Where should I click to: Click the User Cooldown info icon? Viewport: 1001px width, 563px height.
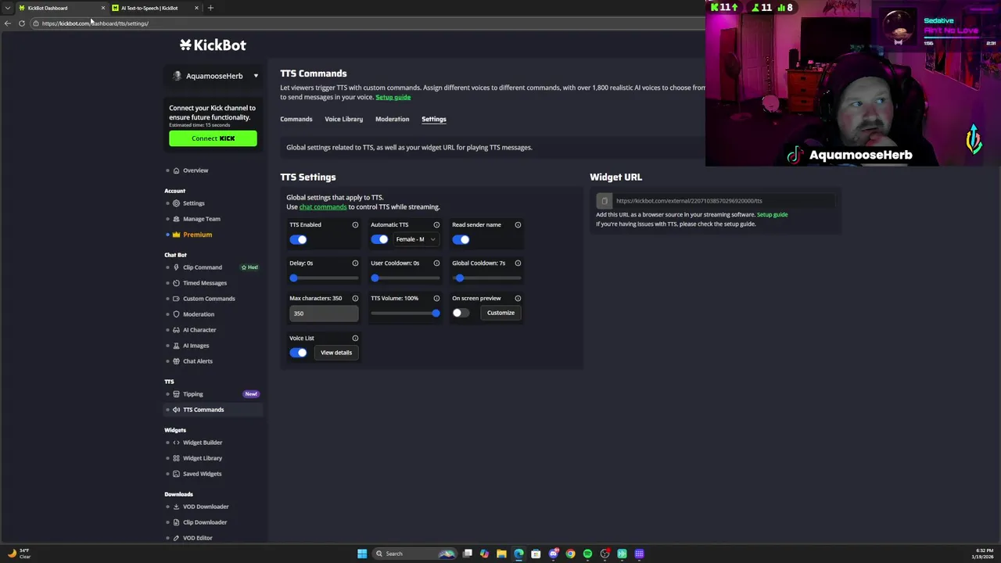coord(436,264)
